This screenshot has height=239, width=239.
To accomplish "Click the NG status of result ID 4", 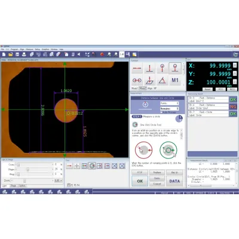I will [x=233, y=106].
